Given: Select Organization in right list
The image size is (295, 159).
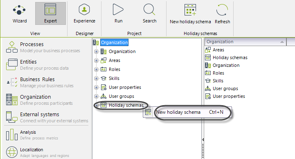Looking at the screenshot, I should click(x=226, y=65).
